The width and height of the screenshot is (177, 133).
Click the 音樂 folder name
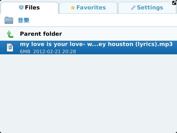(x=24, y=20)
